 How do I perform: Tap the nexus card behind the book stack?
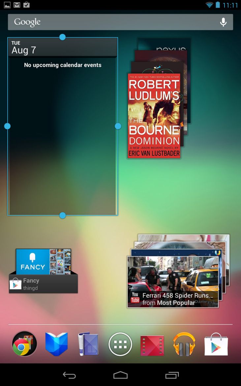[164, 44]
